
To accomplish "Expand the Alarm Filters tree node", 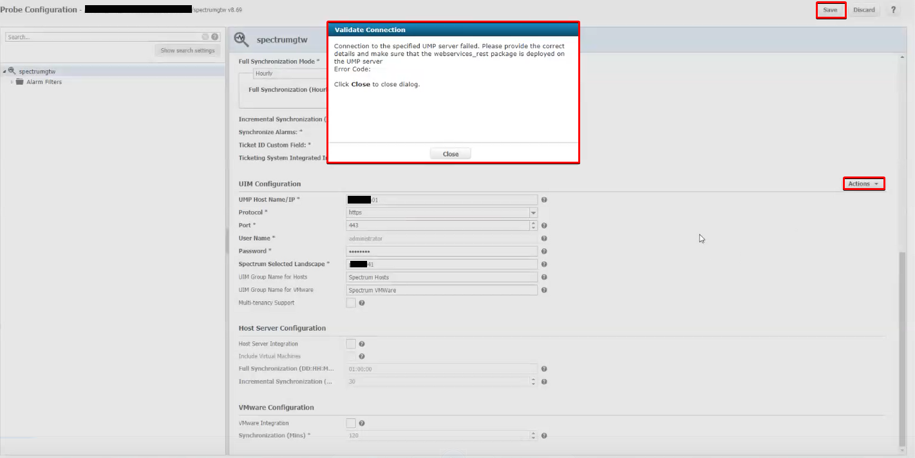I will coord(12,82).
